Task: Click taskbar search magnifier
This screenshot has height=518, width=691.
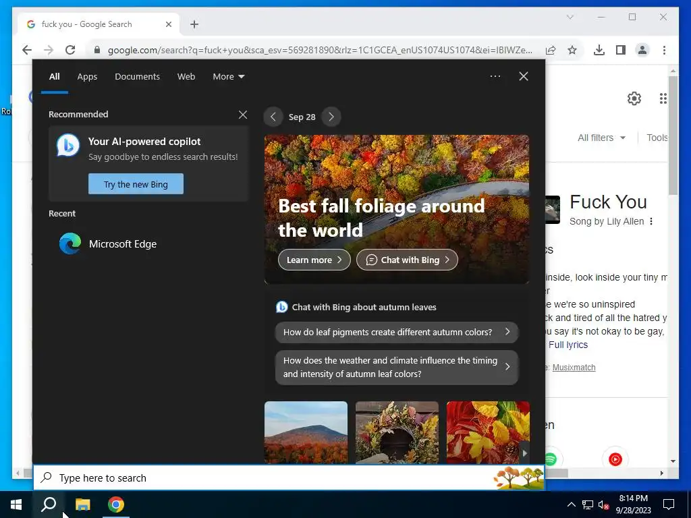Action: click(49, 505)
